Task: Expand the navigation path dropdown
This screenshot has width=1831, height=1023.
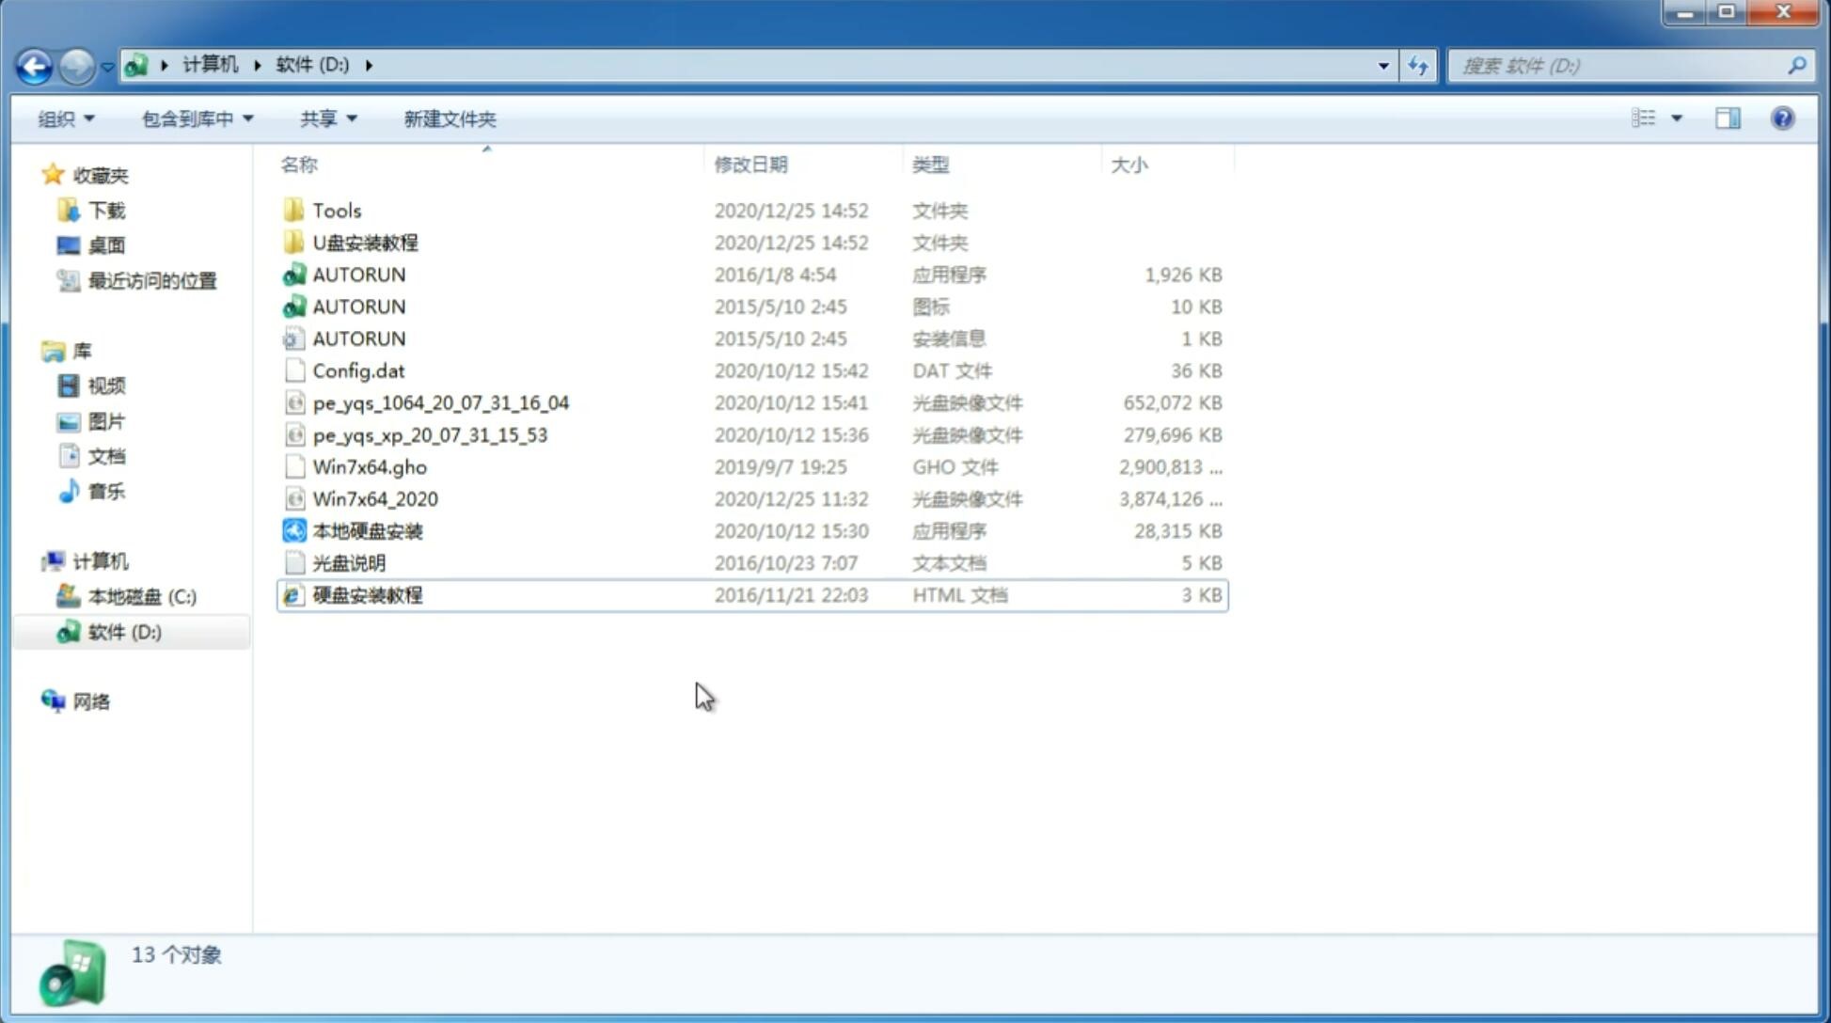Action: [x=1382, y=64]
